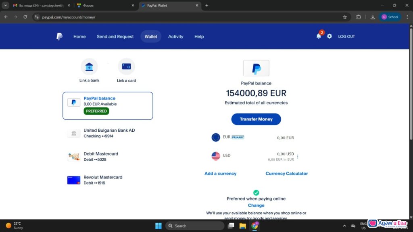
Task: Open the notifications bell
Action: tap(319, 36)
